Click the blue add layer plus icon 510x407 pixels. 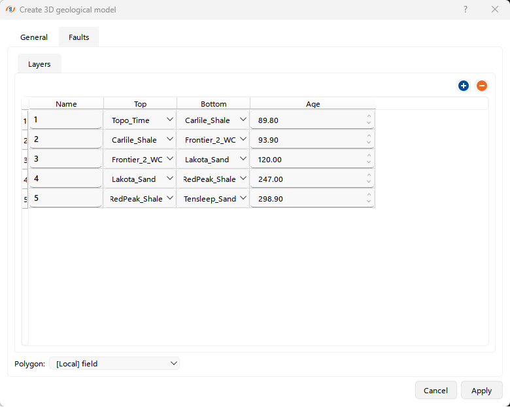[464, 86]
